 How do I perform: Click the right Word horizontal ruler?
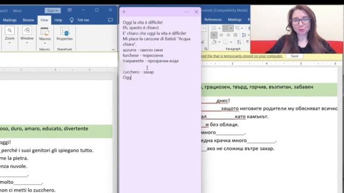click(x=272, y=63)
